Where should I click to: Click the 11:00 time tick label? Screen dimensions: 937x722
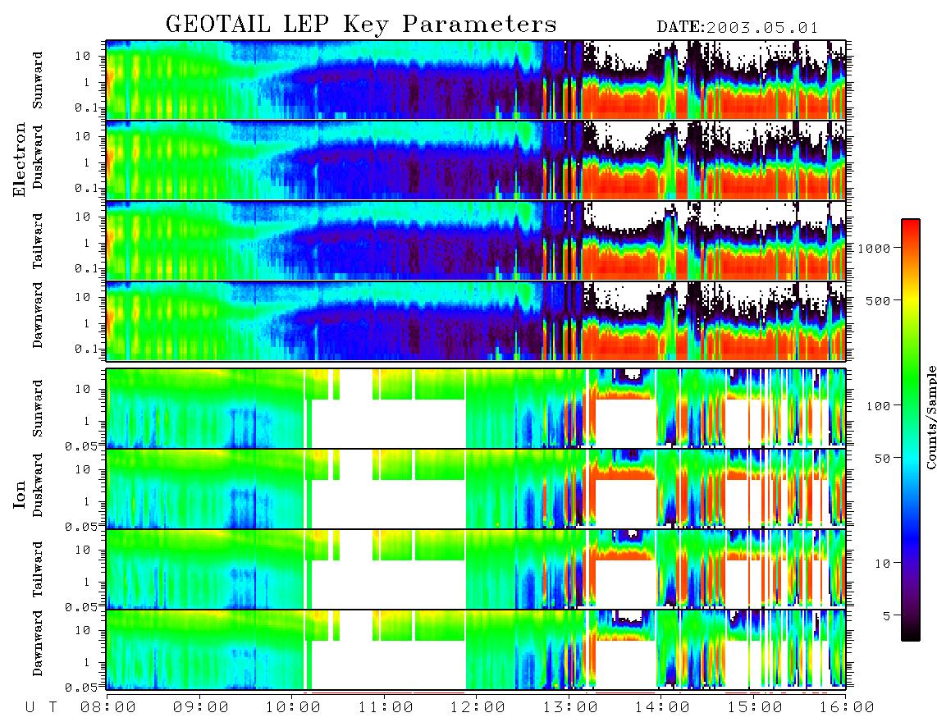tap(386, 707)
